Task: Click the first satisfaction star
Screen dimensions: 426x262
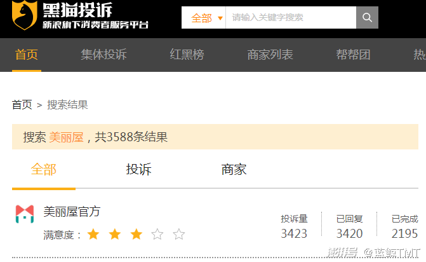Action: coord(93,234)
